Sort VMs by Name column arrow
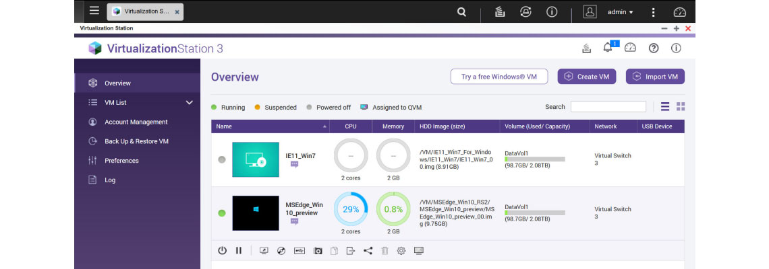The image size is (769, 269). click(x=325, y=126)
